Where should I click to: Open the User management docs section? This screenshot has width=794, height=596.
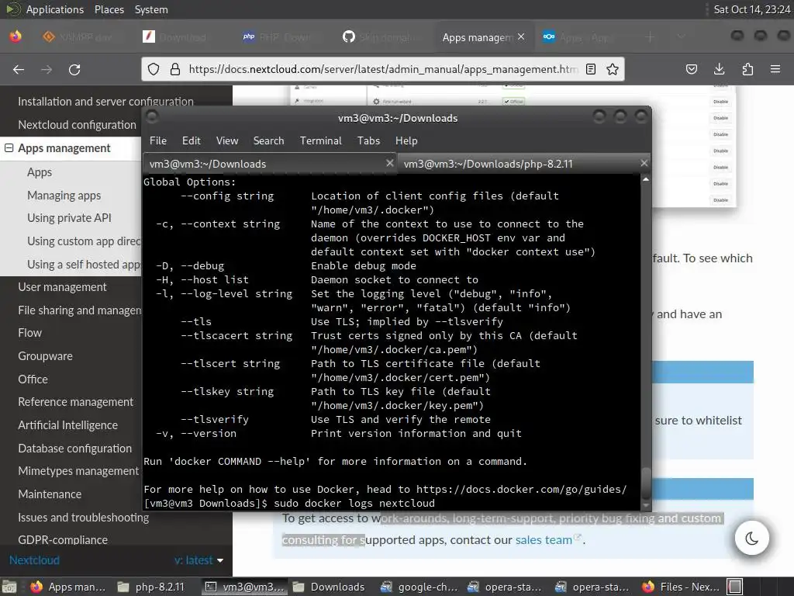coord(62,287)
